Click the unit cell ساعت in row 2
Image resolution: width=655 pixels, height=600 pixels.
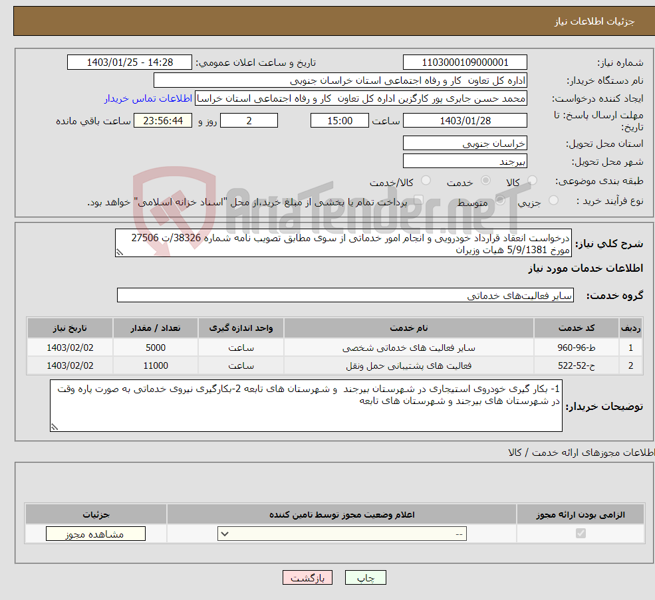241,365
